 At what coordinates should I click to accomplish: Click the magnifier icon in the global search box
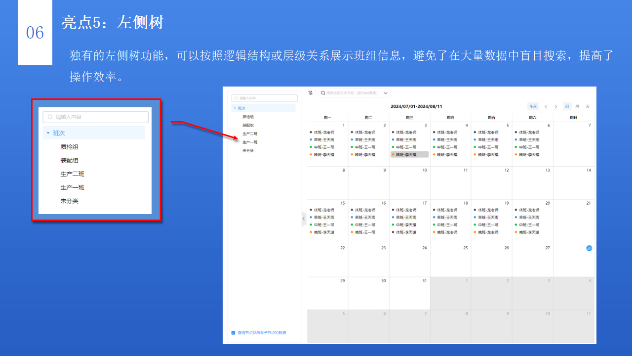(x=323, y=92)
